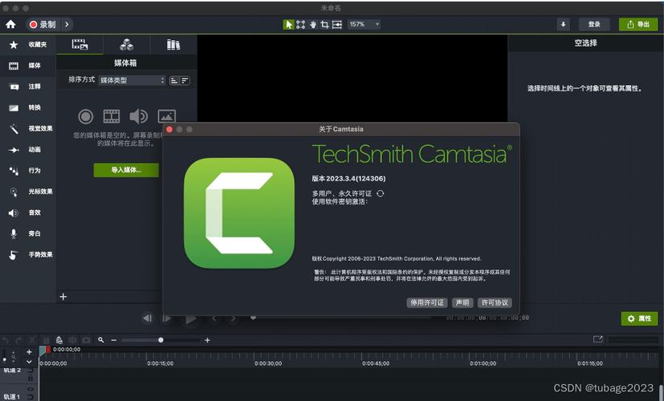Click the speaker audio icon in media bin
Image resolution: width=664 pixels, height=401 pixels.
coord(138,116)
